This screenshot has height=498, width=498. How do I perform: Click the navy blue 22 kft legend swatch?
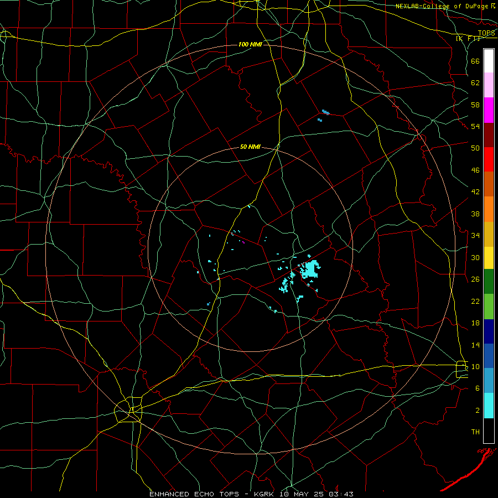(489, 331)
